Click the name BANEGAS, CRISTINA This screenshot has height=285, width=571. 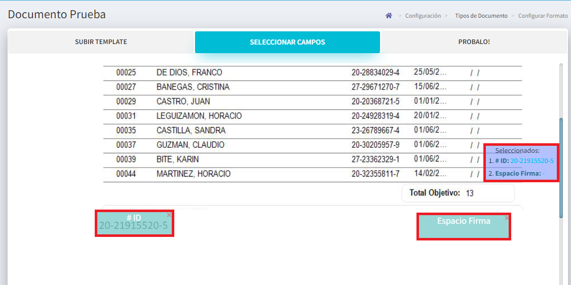pos(193,87)
